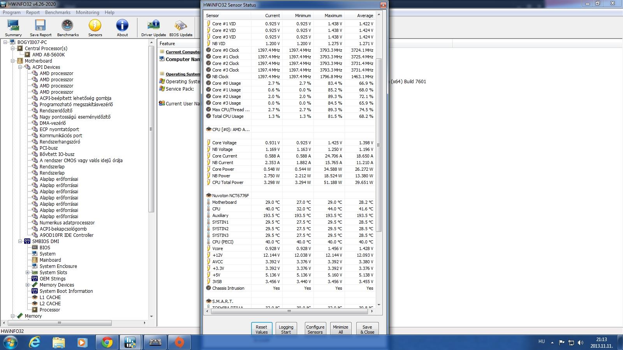The height and width of the screenshot is (350, 623).
Task: Open Windows Explorer from the taskbar
Action: point(58,342)
